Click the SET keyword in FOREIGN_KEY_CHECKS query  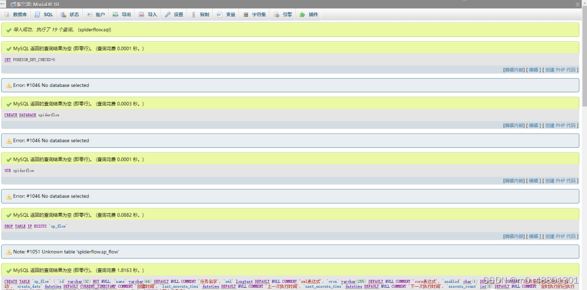8,60
